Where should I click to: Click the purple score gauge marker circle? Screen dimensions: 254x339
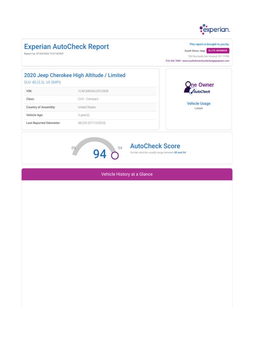click(115, 156)
